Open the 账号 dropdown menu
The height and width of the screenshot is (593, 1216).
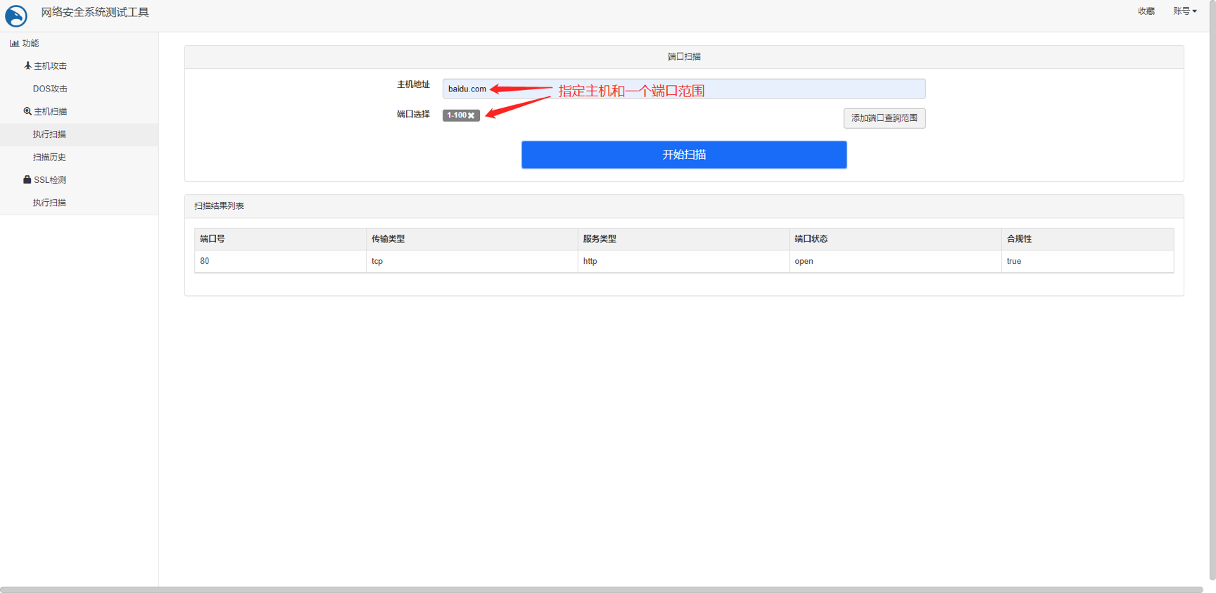[1184, 11]
